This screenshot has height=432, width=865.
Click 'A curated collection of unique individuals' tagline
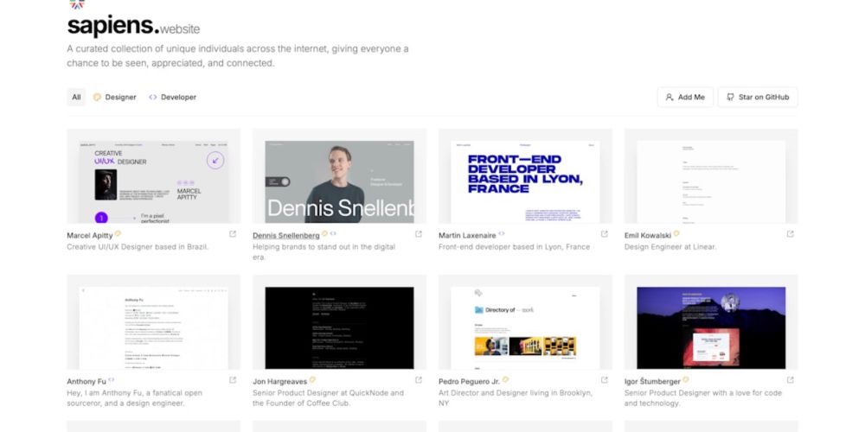pos(238,55)
